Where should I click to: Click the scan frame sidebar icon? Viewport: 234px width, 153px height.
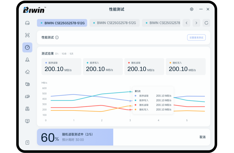pyautogui.click(x=27, y=35)
